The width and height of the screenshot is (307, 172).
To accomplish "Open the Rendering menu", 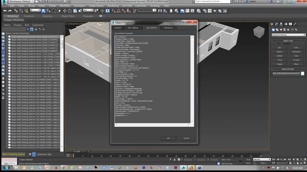I will (x=113, y=6).
